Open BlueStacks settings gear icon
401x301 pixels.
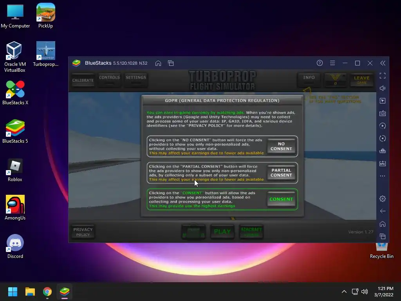(383, 199)
